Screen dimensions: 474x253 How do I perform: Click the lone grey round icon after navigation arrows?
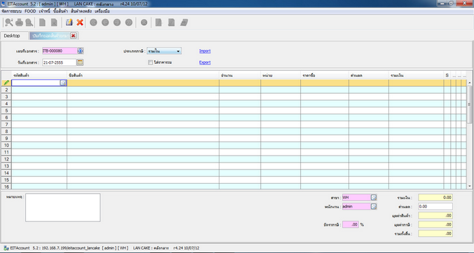tap(144, 22)
